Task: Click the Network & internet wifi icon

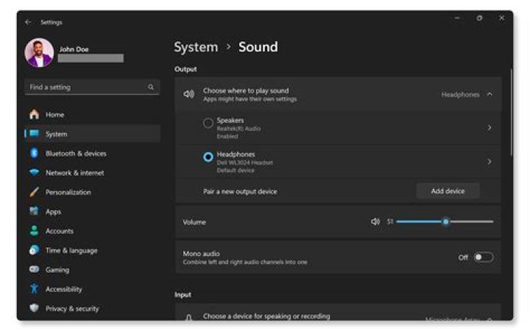Action: 34,173
